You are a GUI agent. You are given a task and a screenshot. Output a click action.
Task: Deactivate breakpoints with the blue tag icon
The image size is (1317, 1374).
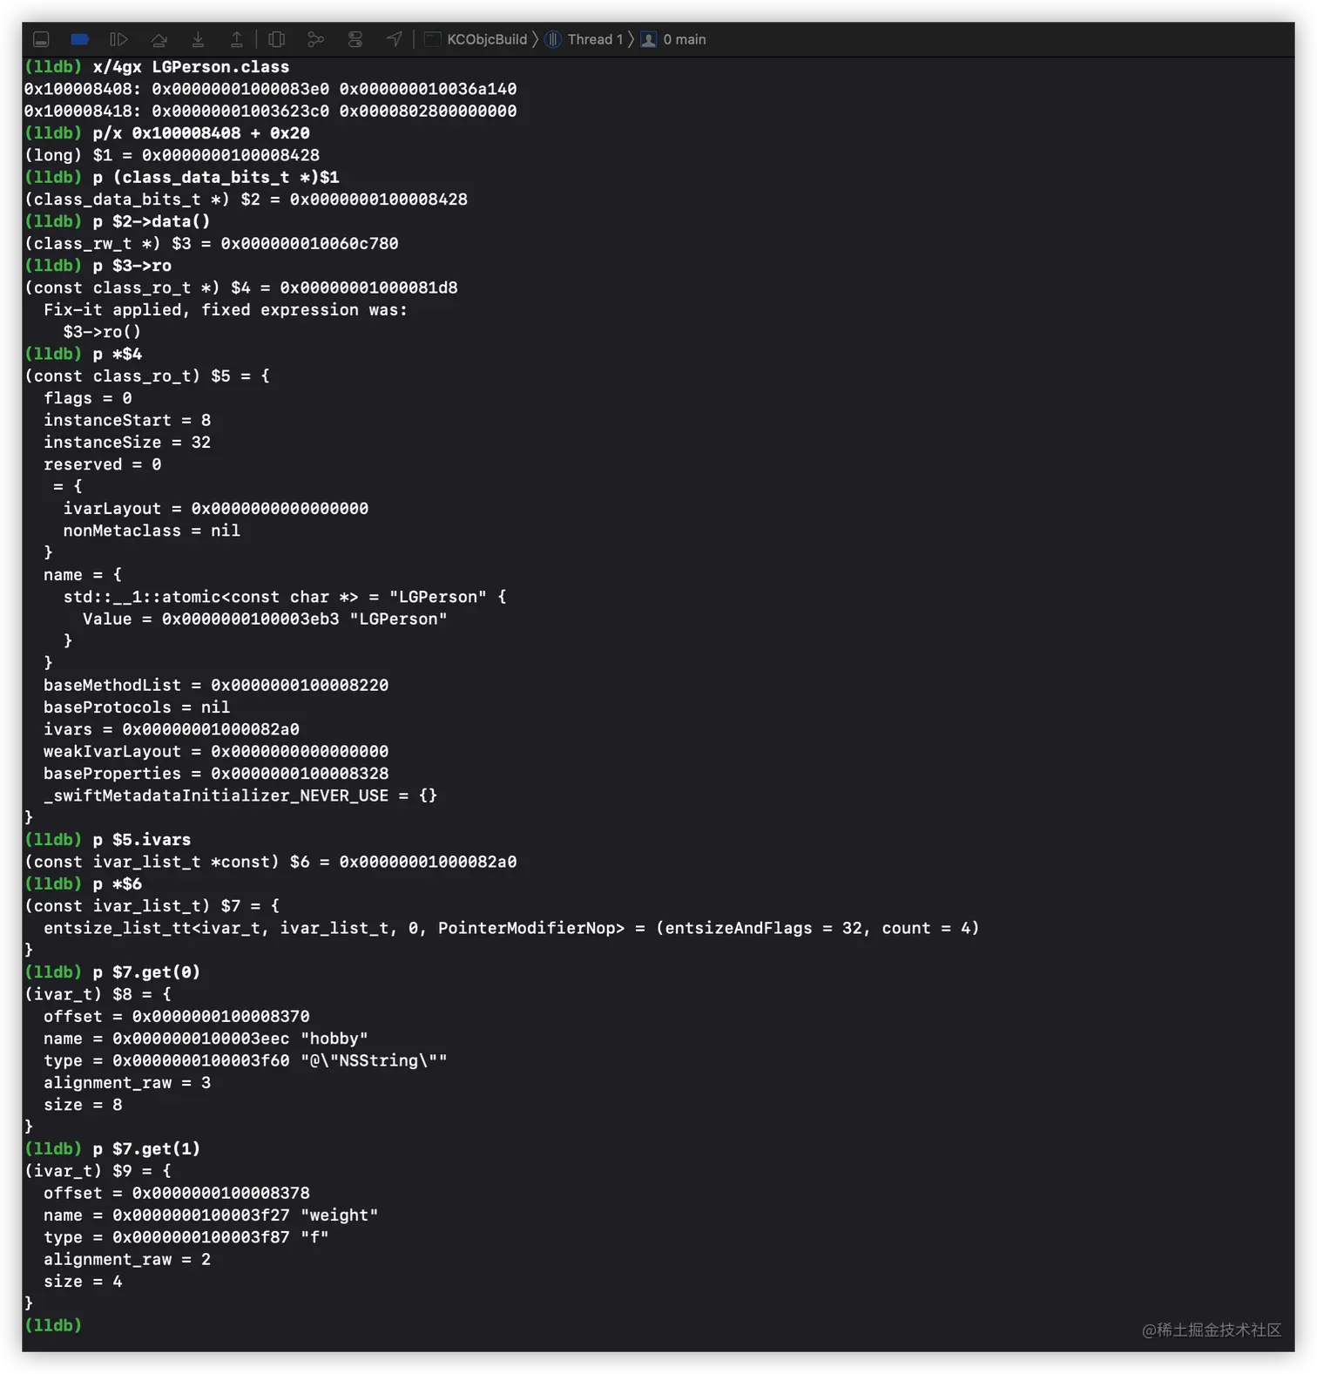pyautogui.click(x=80, y=39)
